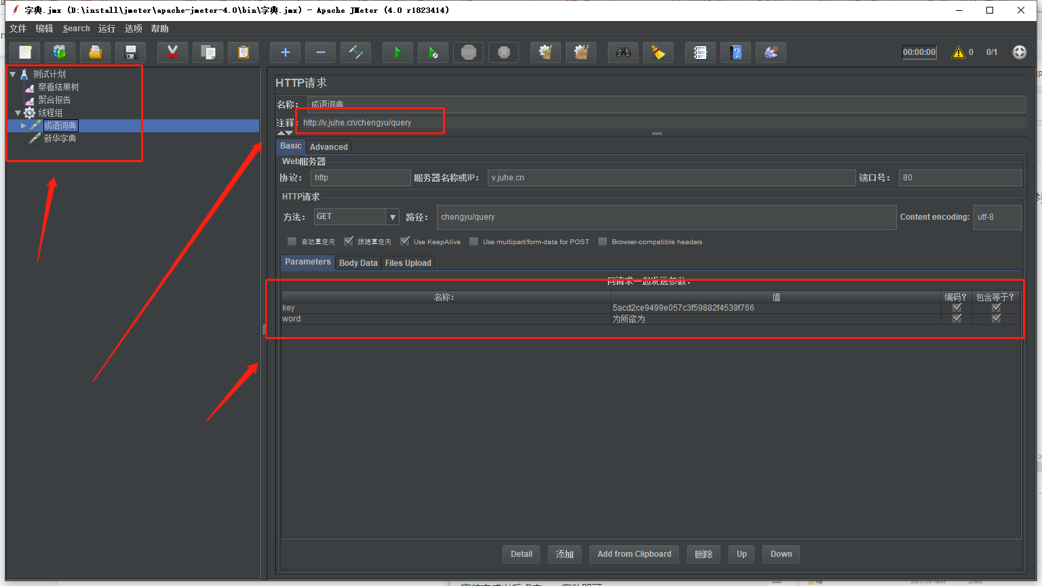
Task: Click the Help question mark icon
Action: (736, 52)
